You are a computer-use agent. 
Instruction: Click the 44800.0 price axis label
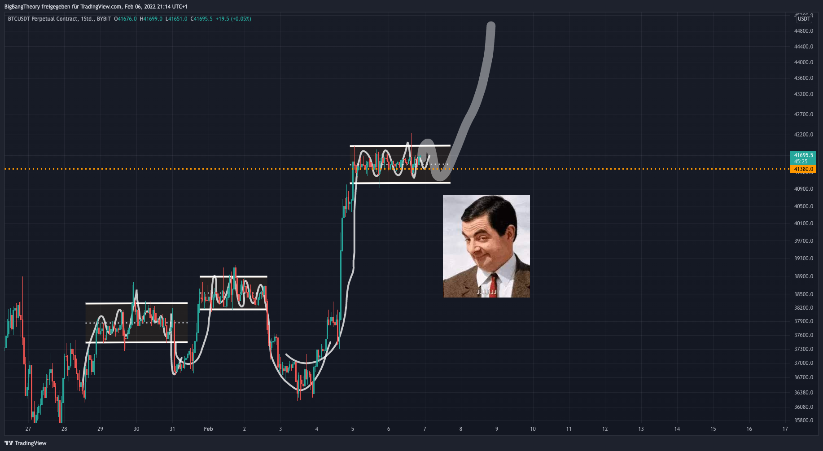(804, 31)
